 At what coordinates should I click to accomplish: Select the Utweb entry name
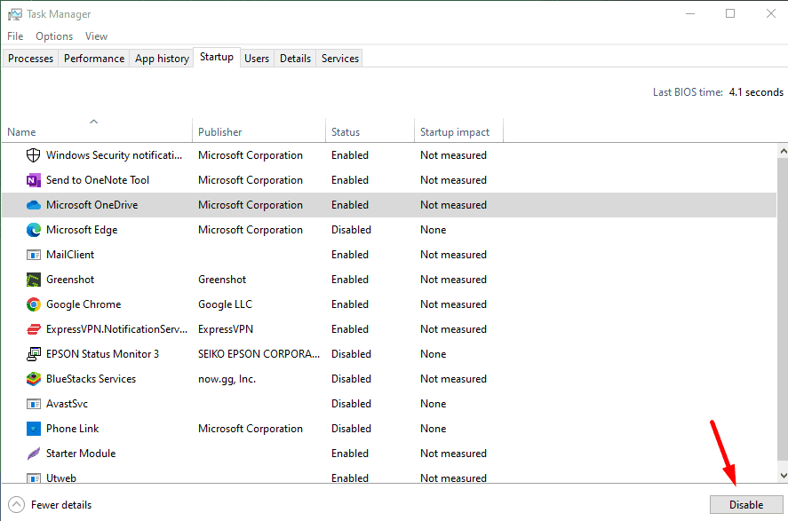pos(61,478)
